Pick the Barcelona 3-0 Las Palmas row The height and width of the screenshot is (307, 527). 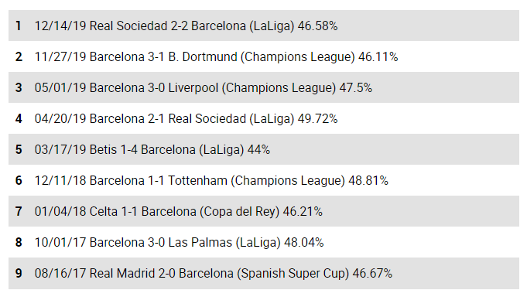click(x=264, y=242)
